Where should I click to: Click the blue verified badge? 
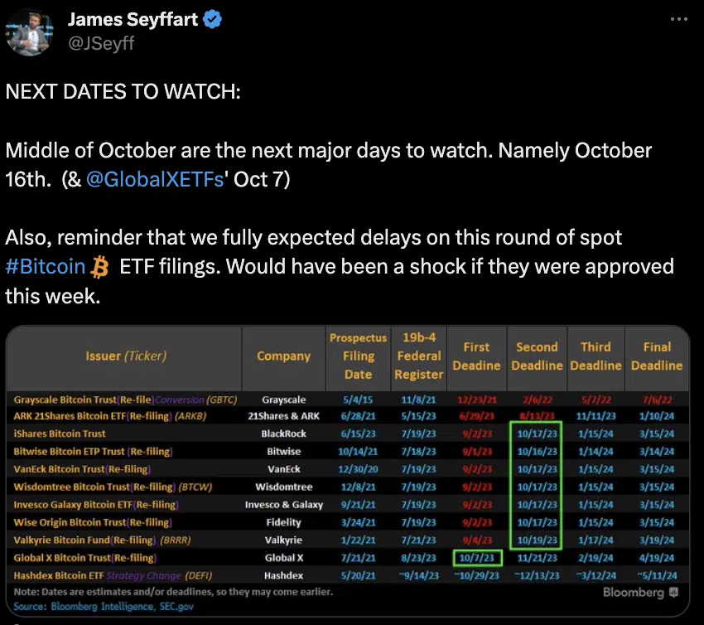(x=212, y=19)
